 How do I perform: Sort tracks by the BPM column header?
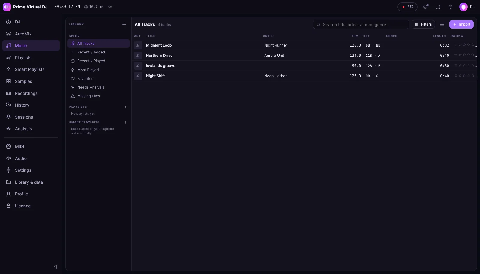[x=355, y=36]
